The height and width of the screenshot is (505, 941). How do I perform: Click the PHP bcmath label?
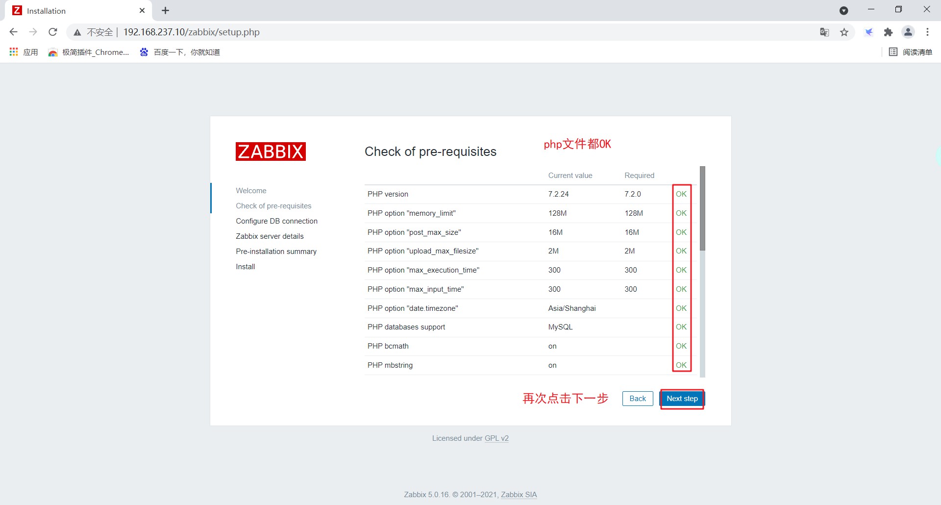388,346
